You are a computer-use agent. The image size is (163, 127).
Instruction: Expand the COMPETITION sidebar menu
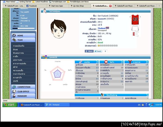click(x=23, y=87)
